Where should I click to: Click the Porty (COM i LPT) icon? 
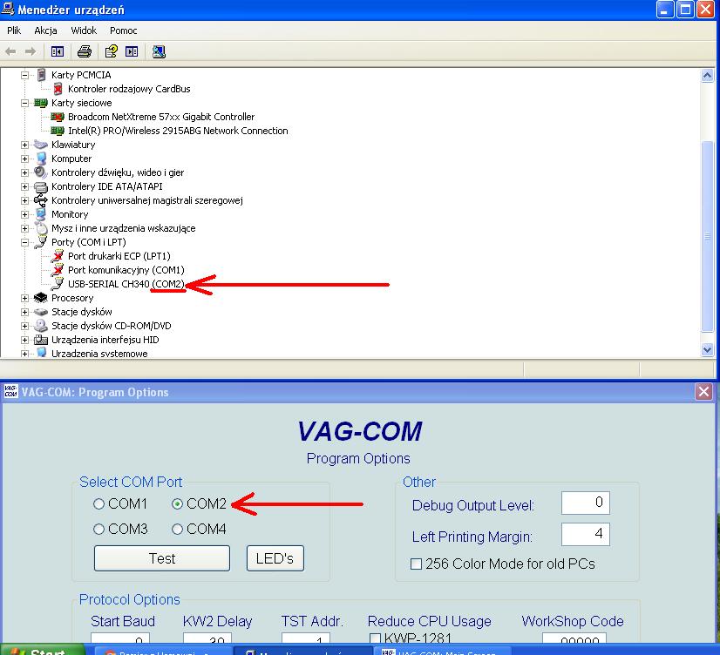pos(41,242)
